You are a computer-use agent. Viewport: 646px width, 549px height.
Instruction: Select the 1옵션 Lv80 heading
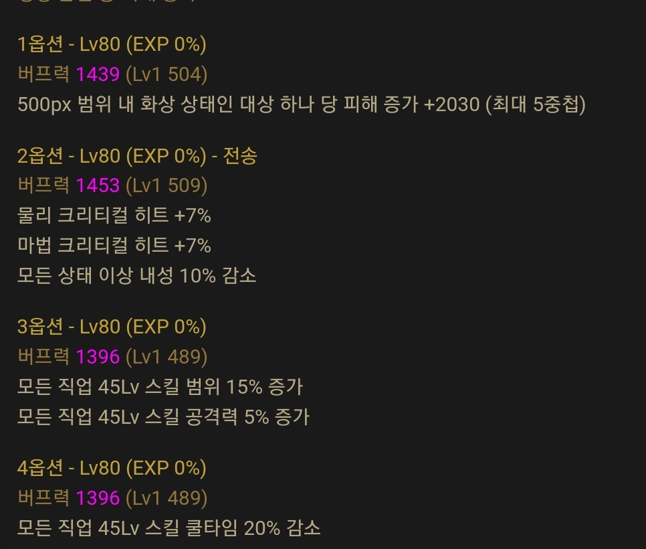tap(112, 44)
